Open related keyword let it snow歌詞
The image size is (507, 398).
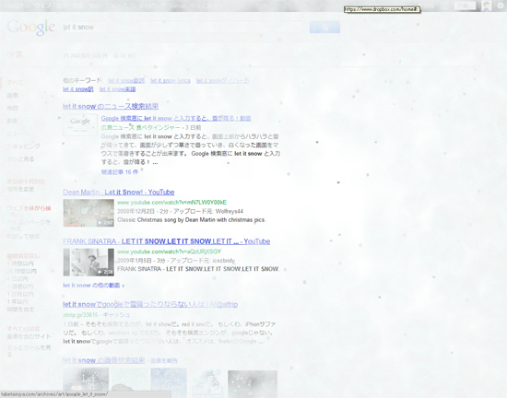(126, 81)
